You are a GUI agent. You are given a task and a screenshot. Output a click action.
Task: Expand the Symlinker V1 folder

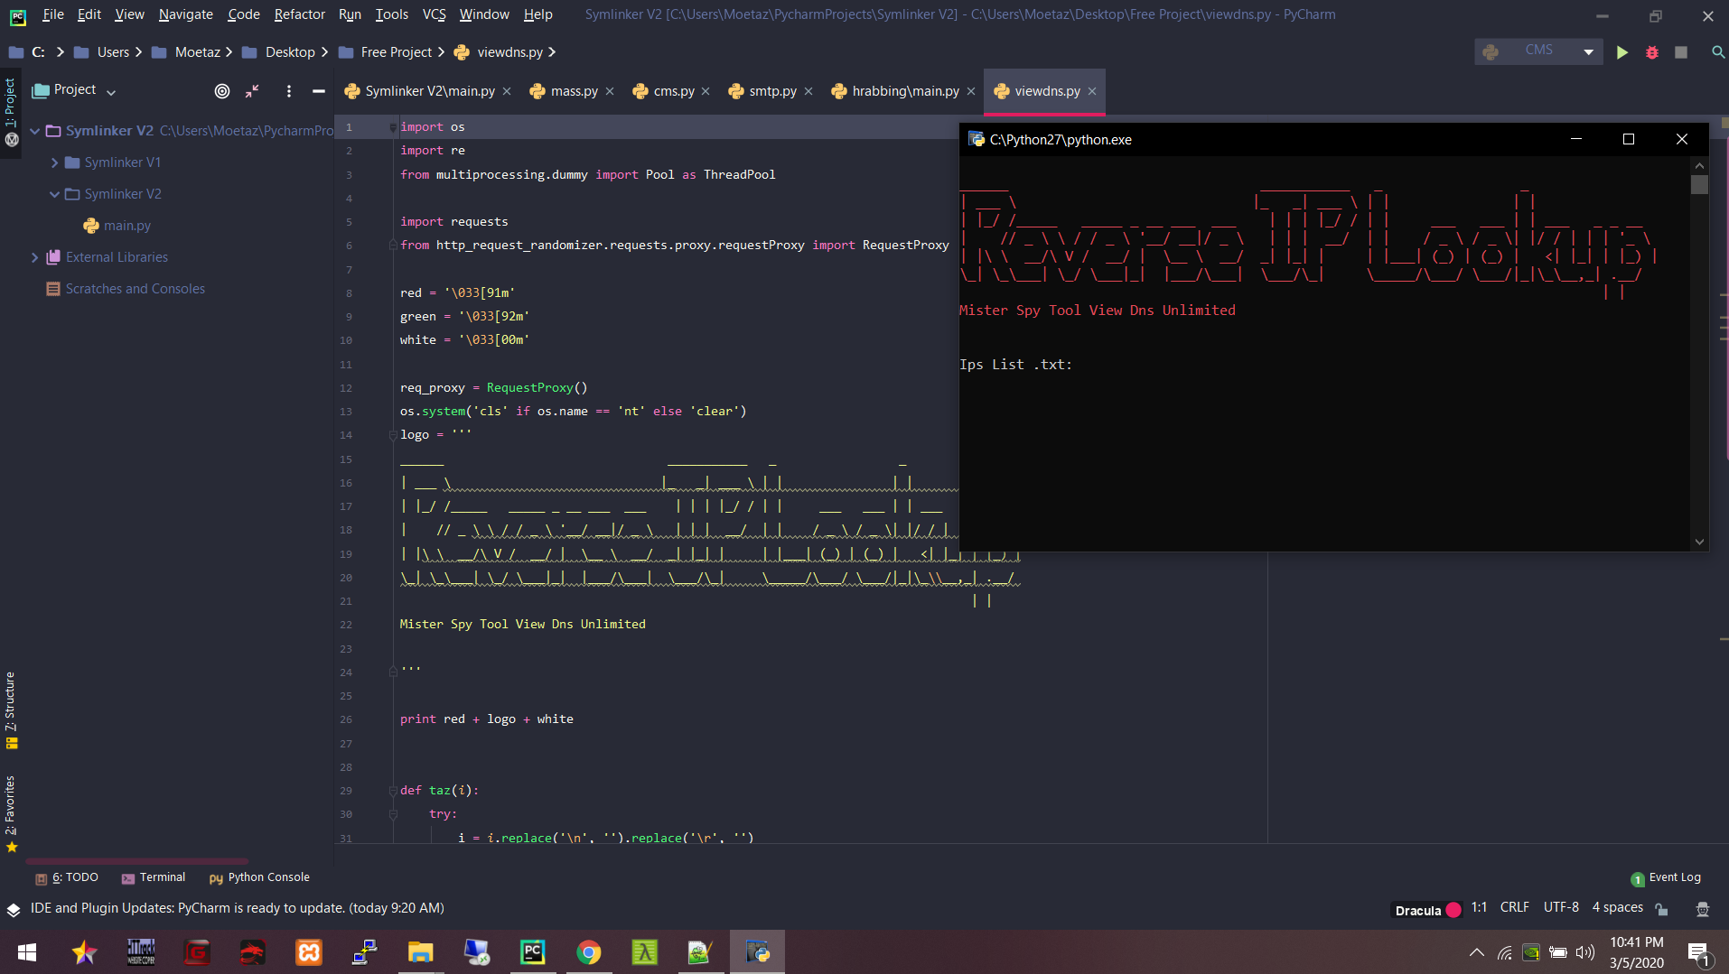click(x=54, y=162)
